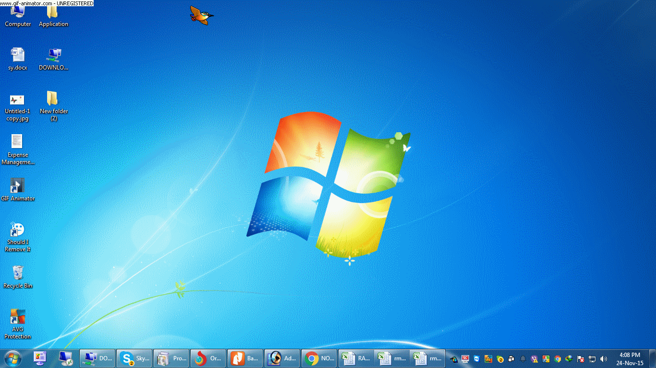Switch to the Pro... taskbar window
The height and width of the screenshot is (368, 656).
point(171,358)
